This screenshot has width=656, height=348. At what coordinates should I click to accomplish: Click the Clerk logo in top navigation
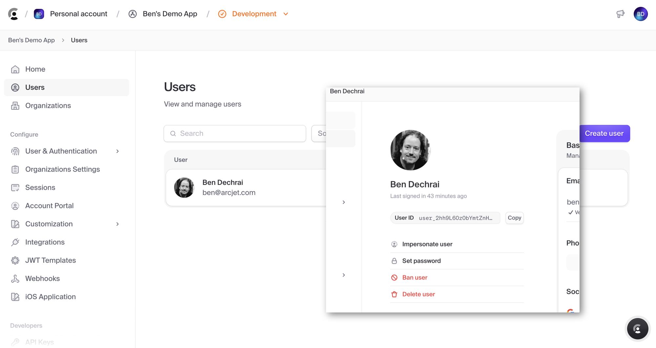[13, 14]
